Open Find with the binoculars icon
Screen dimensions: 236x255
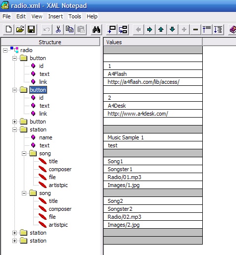[96, 30]
